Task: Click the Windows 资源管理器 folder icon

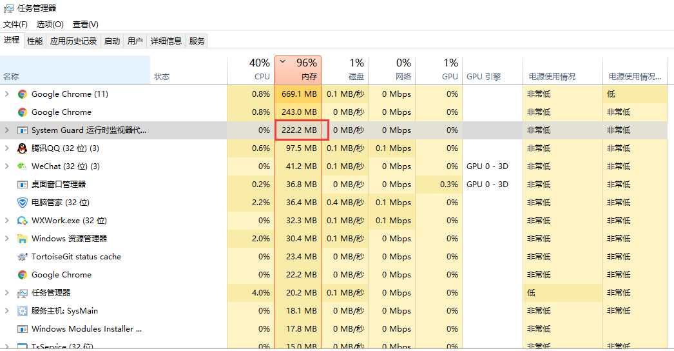Action: click(x=23, y=239)
